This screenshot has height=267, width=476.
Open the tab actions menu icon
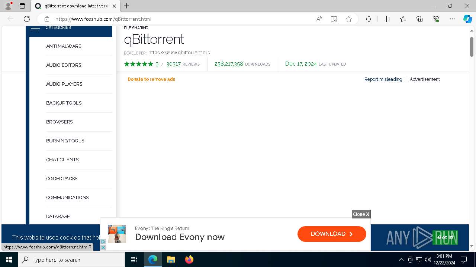click(x=22, y=6)
